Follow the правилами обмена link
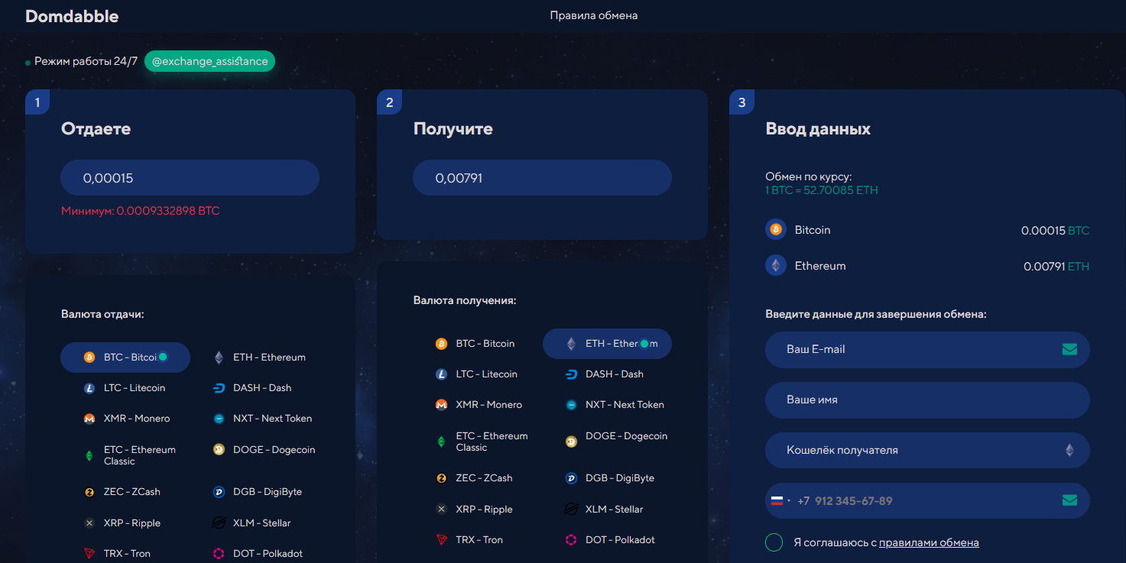Screen dimensions: 1126x563 [928, 542]
